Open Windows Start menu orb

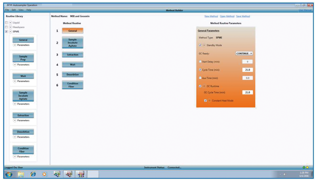point(9,174)
